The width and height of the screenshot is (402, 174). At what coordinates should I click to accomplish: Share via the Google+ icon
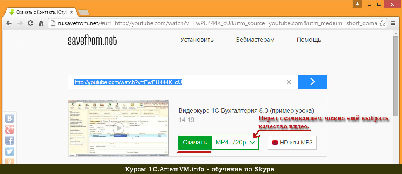(x=9, y=129)
